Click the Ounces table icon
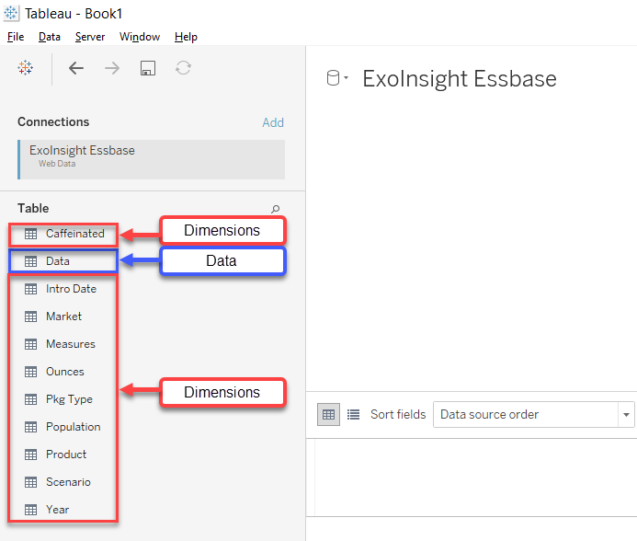This screenshot has height=541, width=637. pyautogui.click(x=30, y=372)
